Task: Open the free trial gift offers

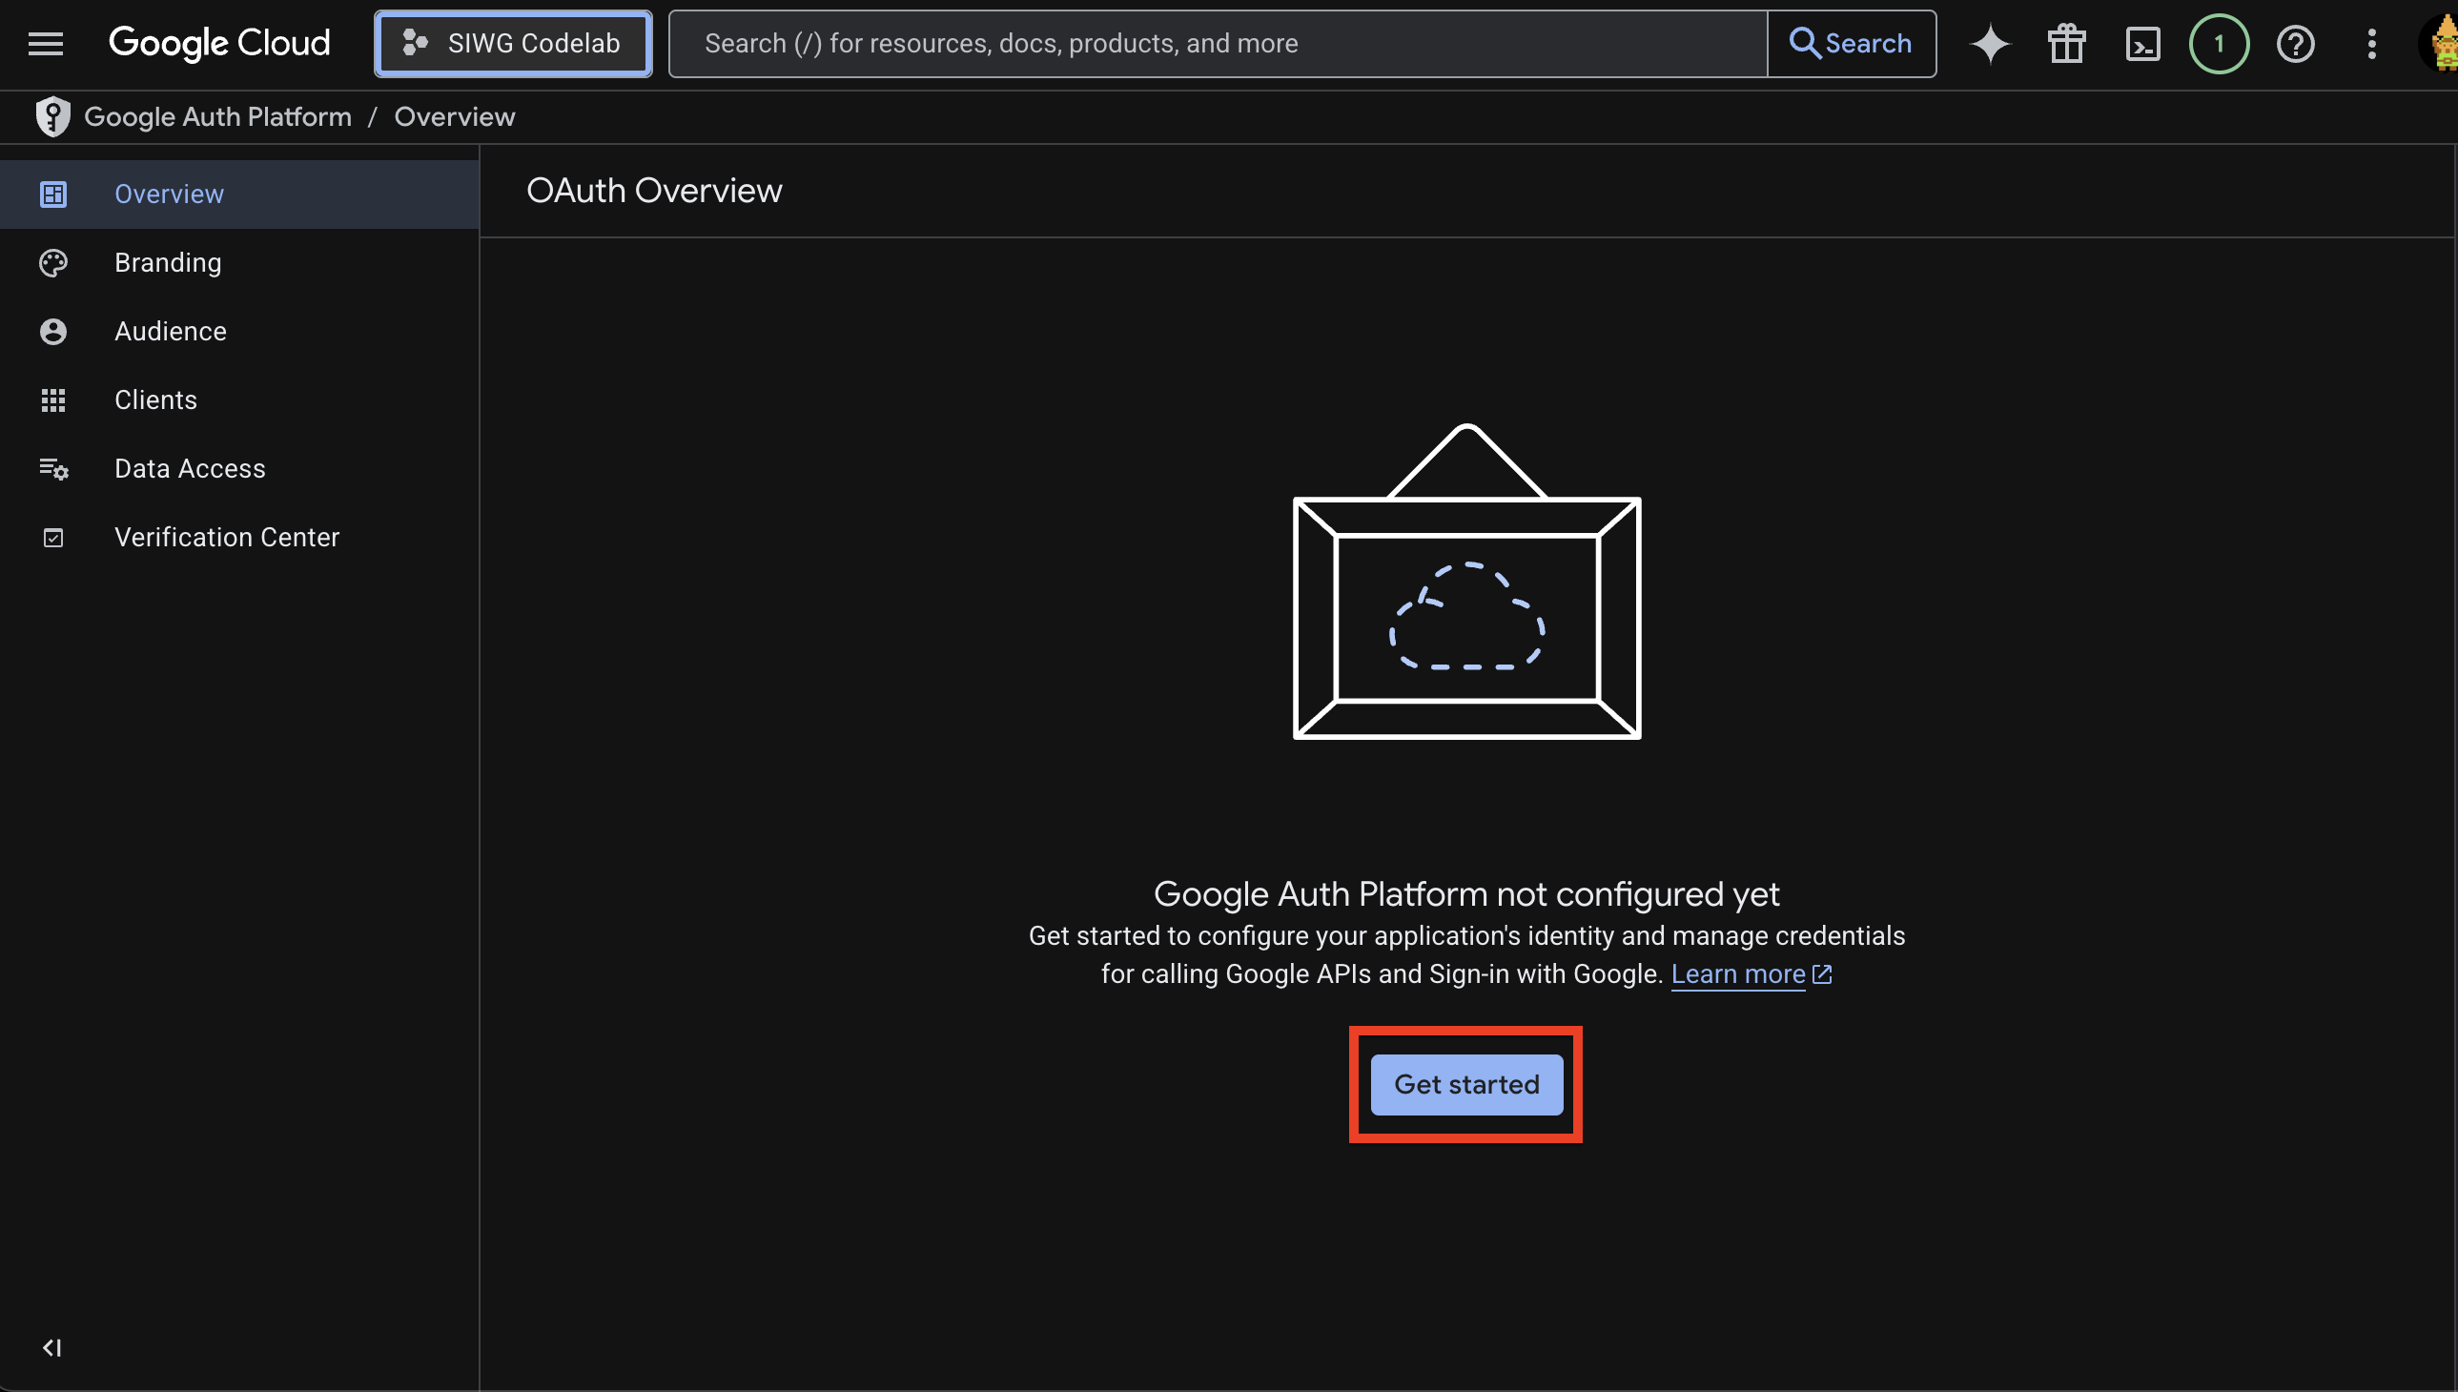Action: [x=2065, y=43]
